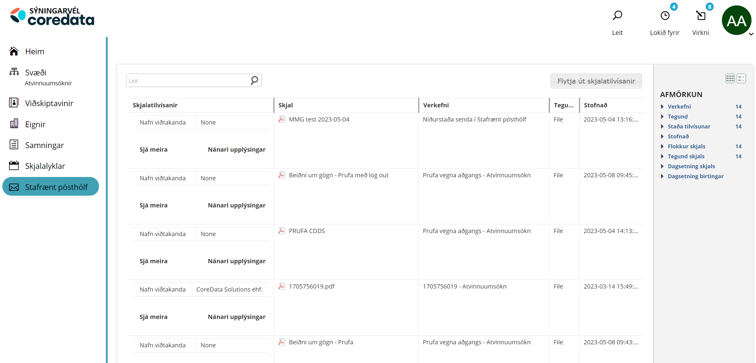Open Skjalalyklar calendar icon item
This screenshot has height=363, width=756.
point(14,166)
